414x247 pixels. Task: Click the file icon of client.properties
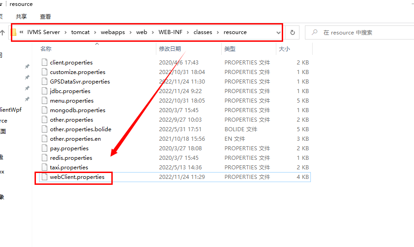pyautogui.click(x=45, y=62)
